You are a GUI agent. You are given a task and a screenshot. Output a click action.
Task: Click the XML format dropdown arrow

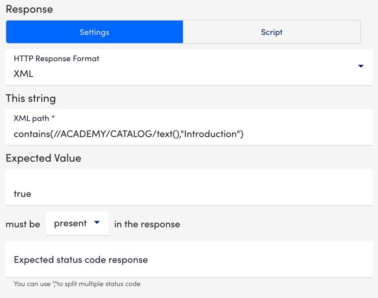(361, 66)
